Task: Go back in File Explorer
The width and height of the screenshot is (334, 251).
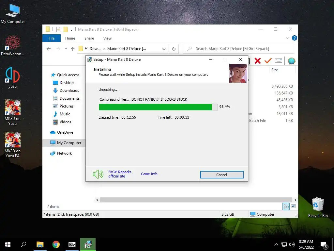Action: coord(49,49)
